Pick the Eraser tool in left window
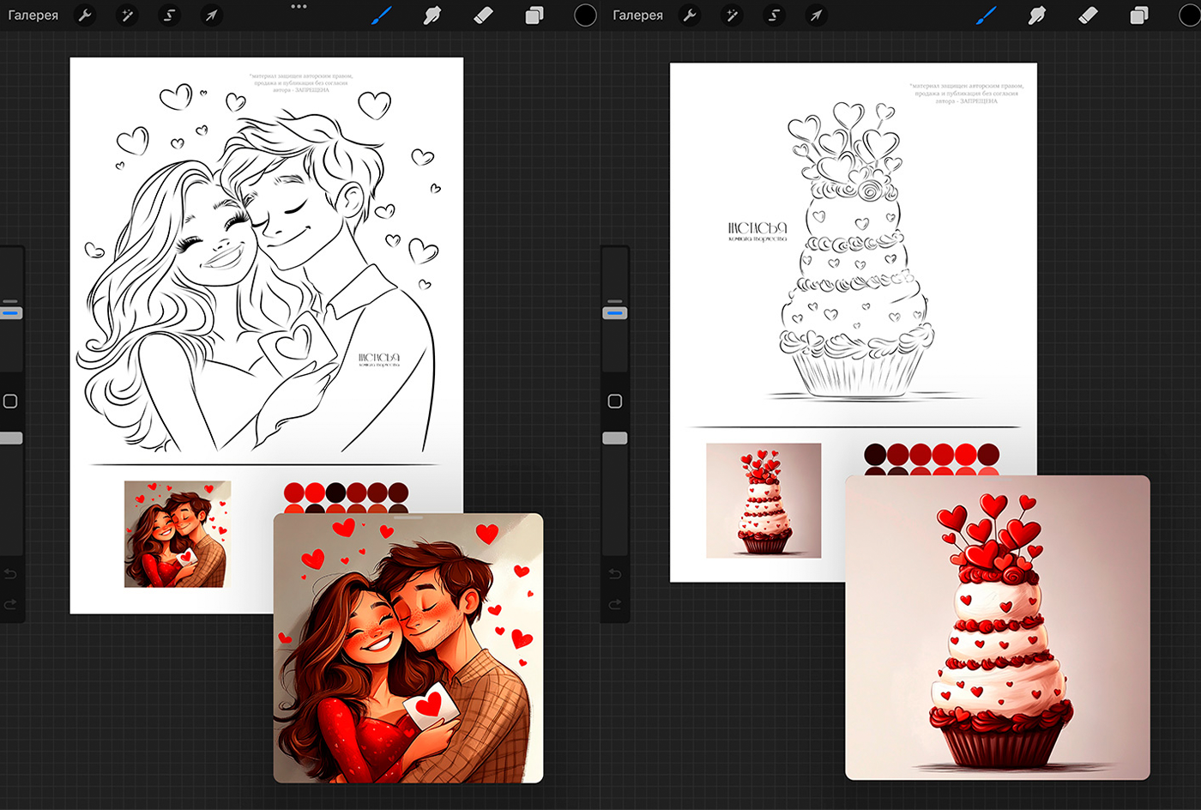The image size is (1201, 810). 483,15
